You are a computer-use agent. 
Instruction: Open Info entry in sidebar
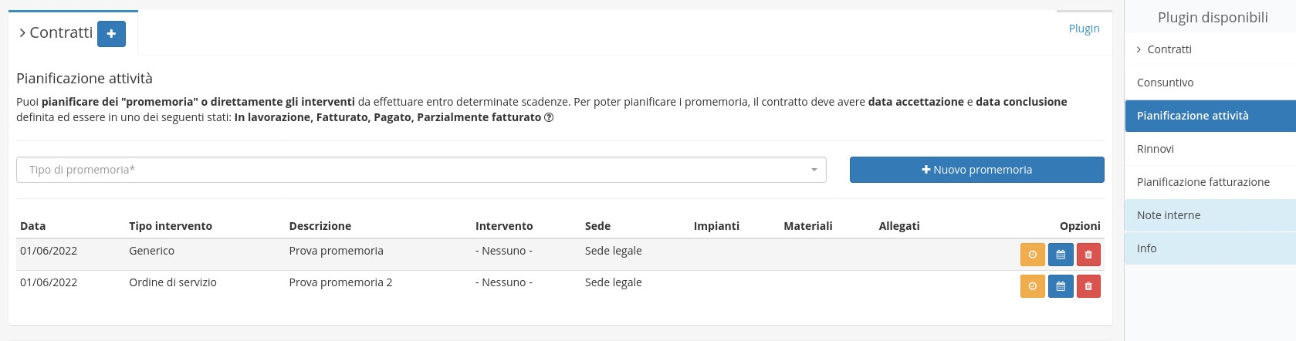[x=1146, y=248]
